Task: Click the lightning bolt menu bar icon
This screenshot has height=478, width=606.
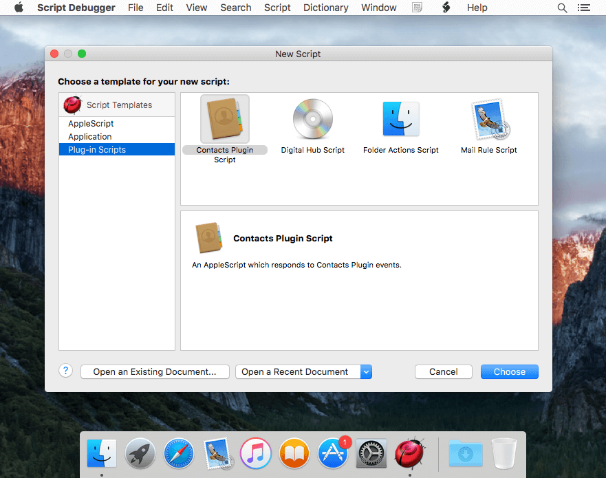Action: point(444,8)
